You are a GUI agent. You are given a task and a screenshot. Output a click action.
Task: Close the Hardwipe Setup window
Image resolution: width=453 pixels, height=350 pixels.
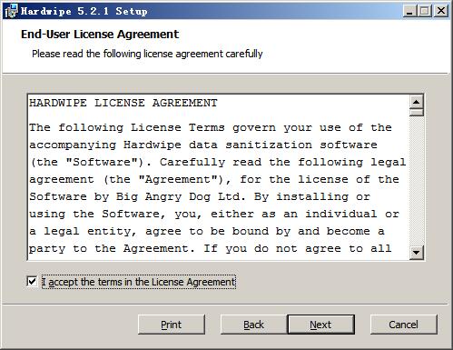pos(441,11)
